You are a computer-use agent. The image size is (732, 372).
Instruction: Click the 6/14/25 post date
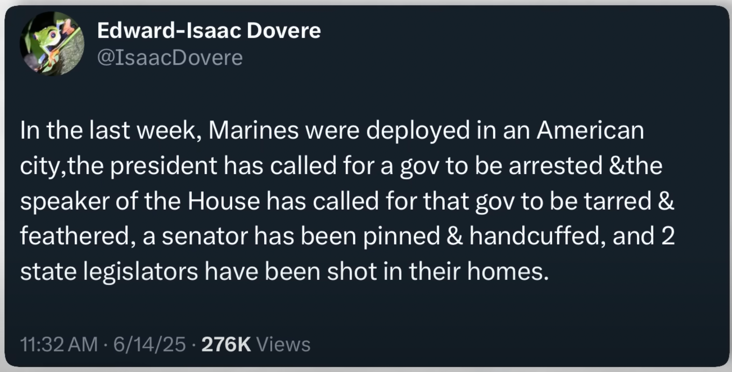click(x=150, y=344)
